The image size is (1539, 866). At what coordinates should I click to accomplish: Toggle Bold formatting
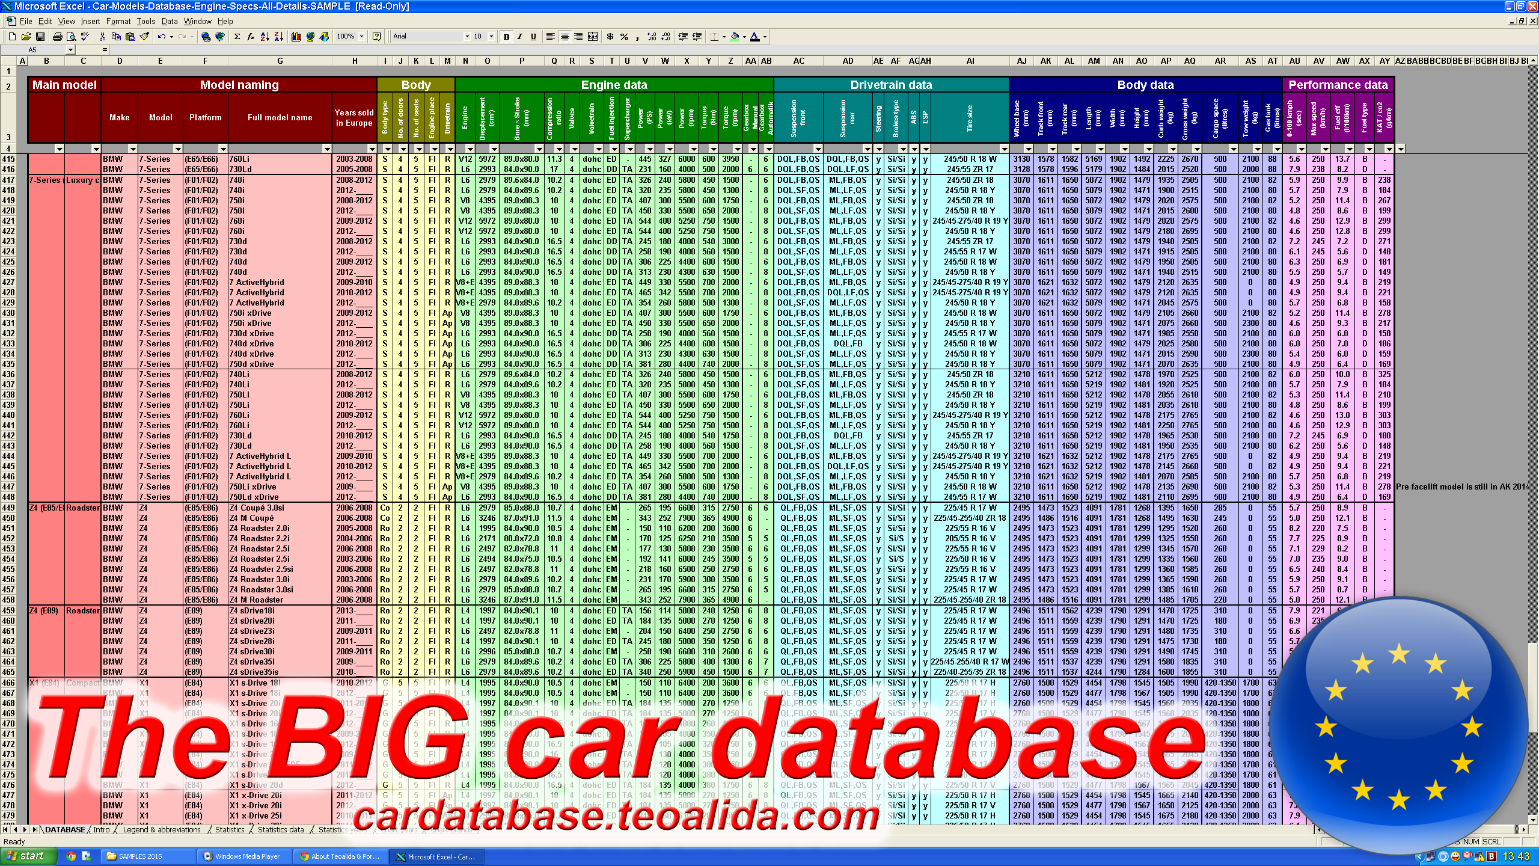click(506, 37)
